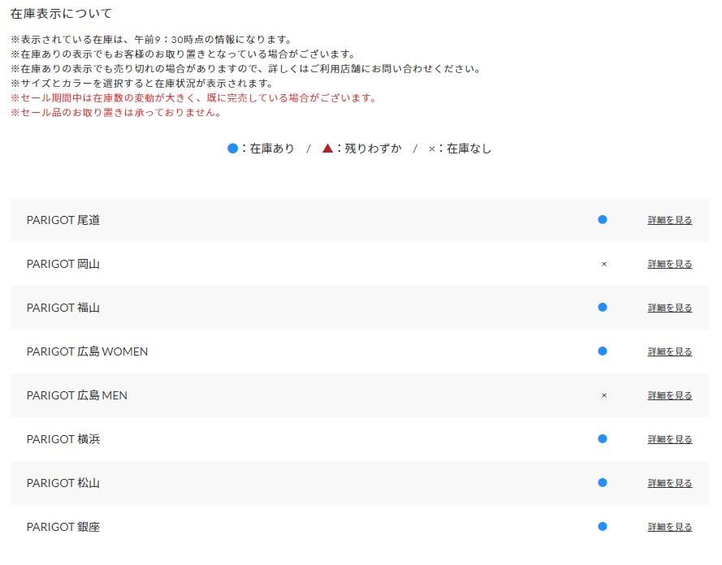
Task: Select the PARIGOT 銀座 store name
Action: [63, 527]
